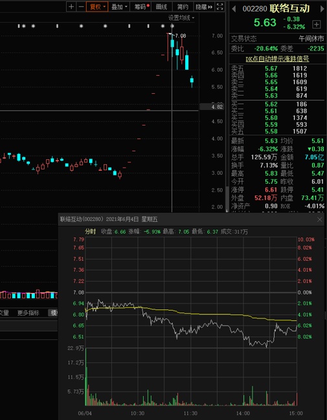Go to previous stock with left arrow
Viewport: 327px width, 420px height.
coord(234,9)
